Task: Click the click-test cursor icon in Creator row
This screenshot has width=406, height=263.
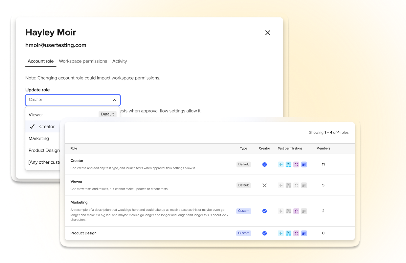Action: point(288,164)
